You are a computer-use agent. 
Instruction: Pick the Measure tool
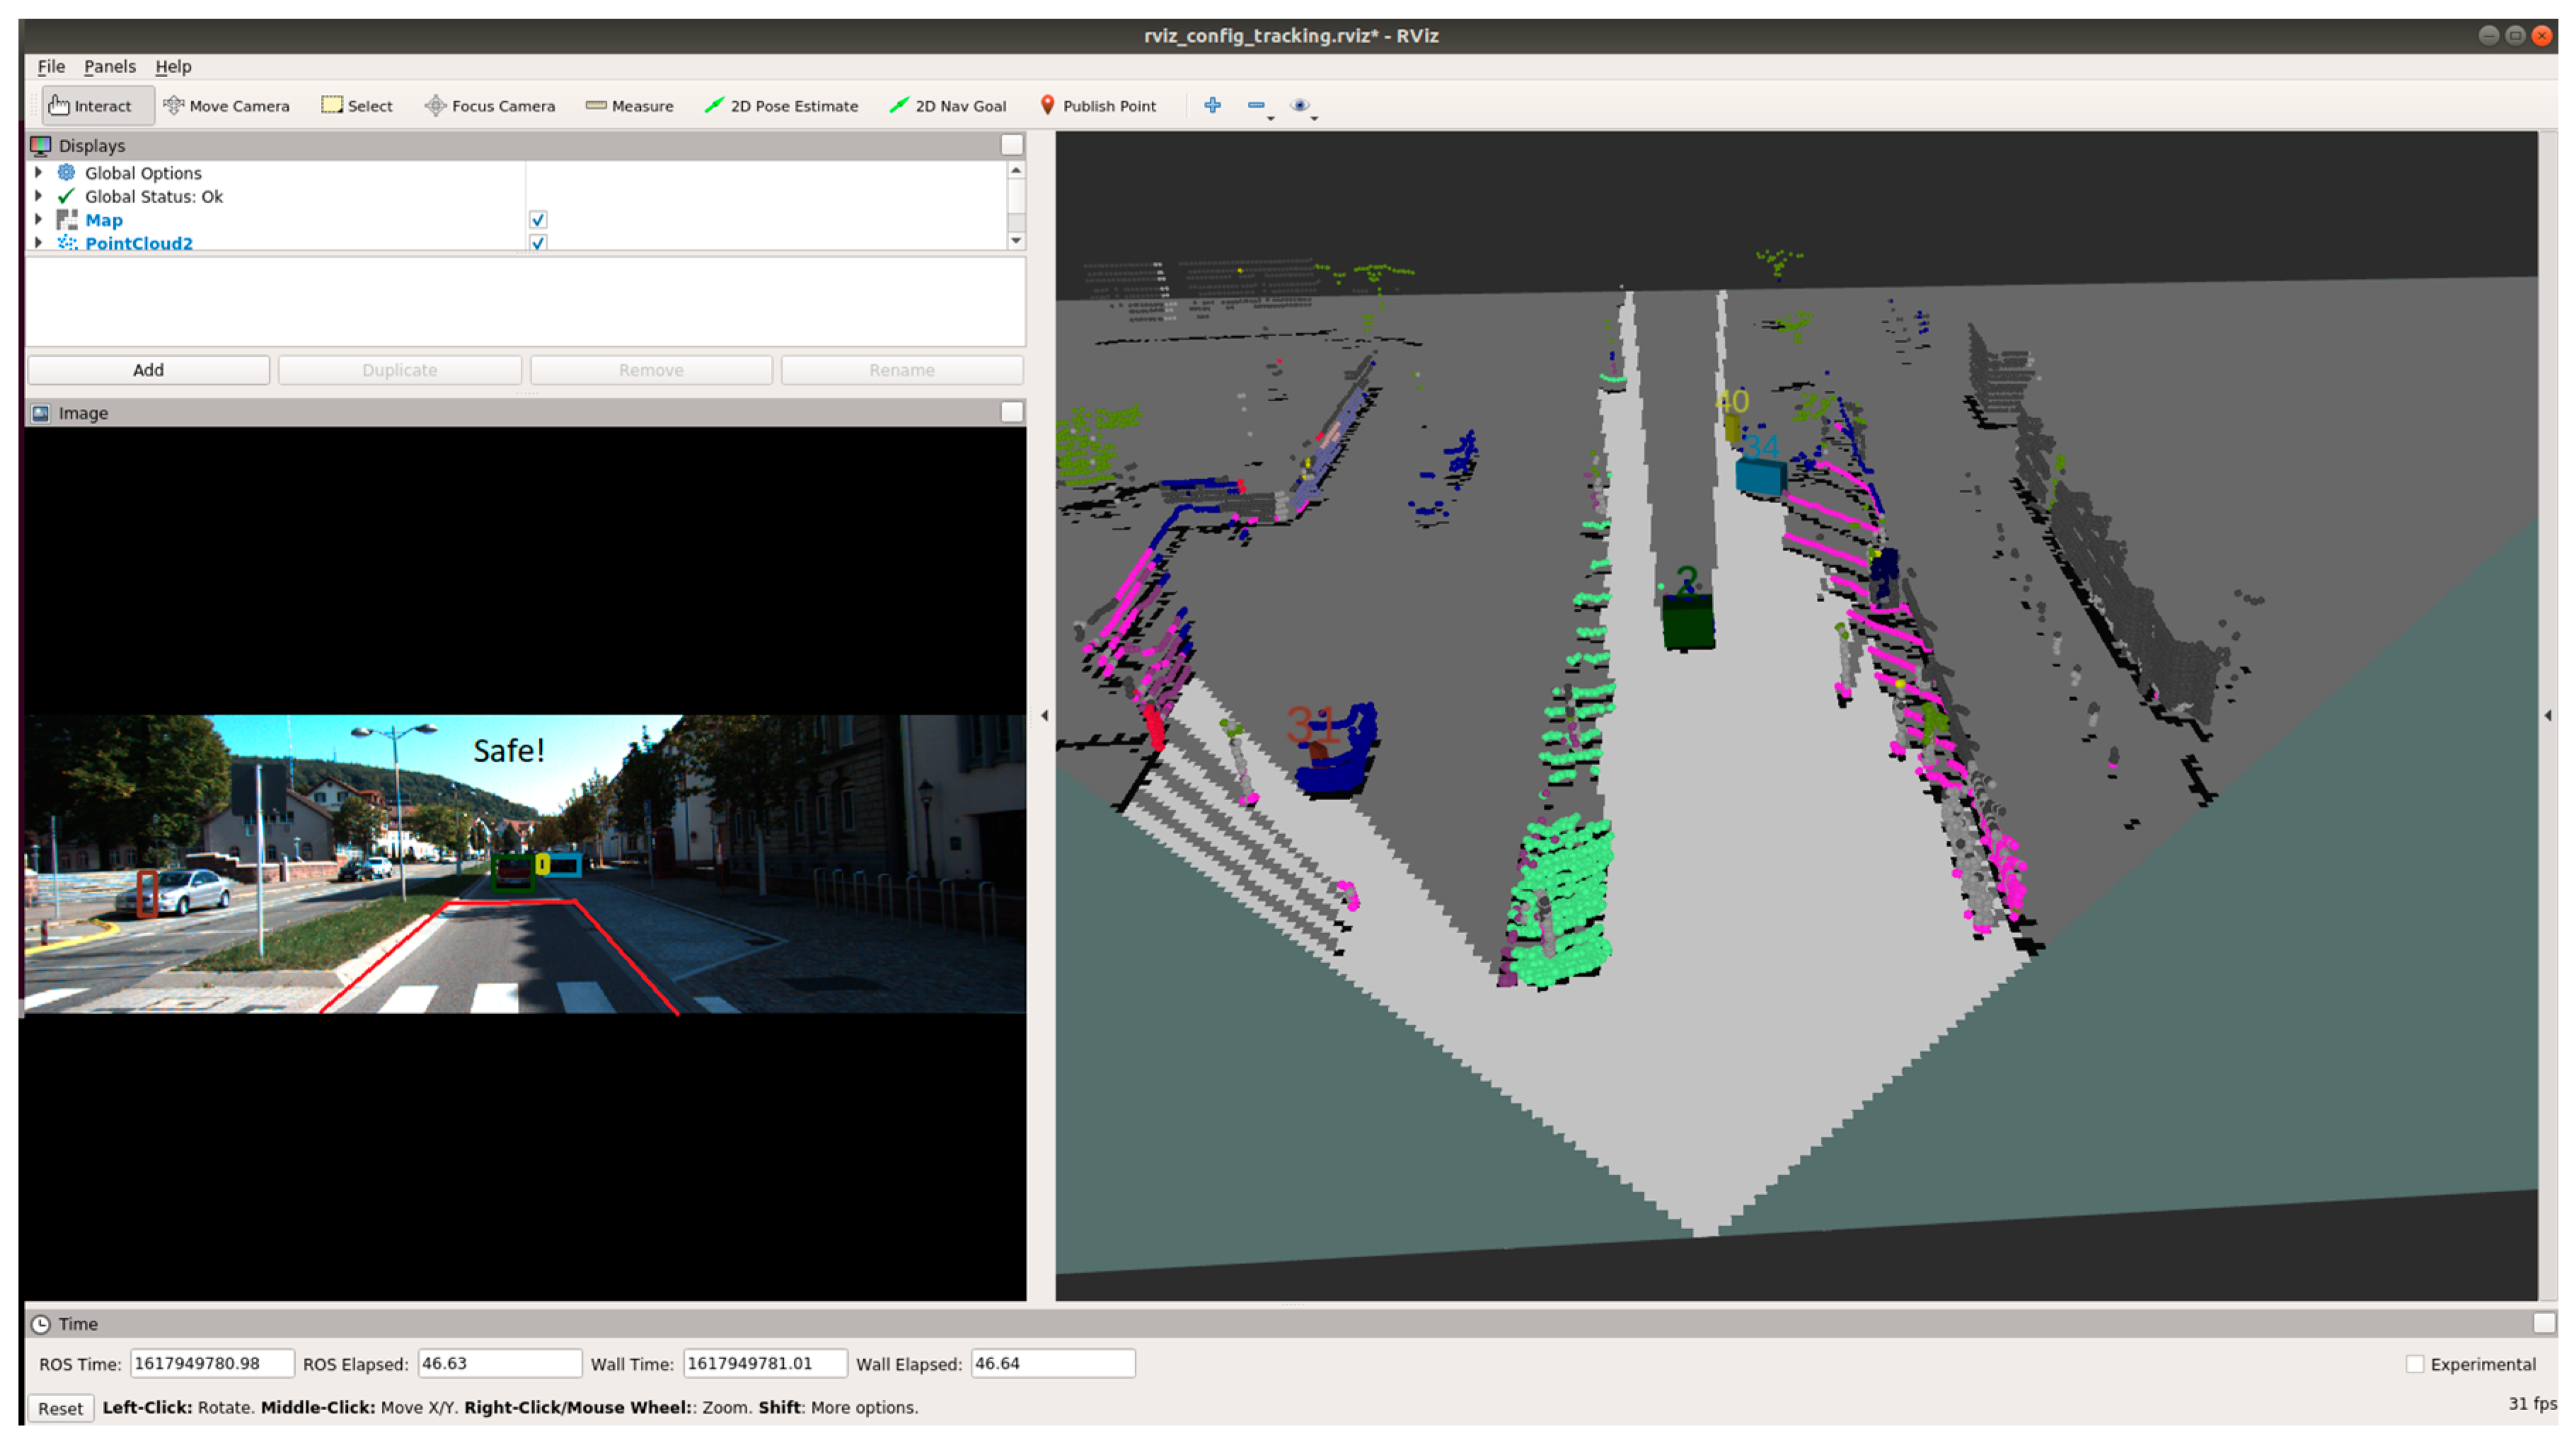[630, 106]
